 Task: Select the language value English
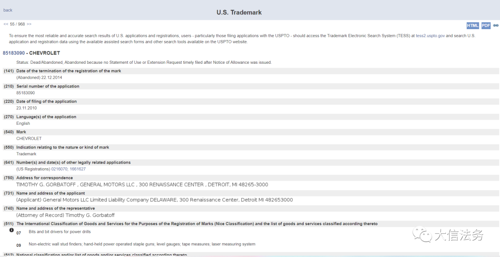(x=23, y=123)
